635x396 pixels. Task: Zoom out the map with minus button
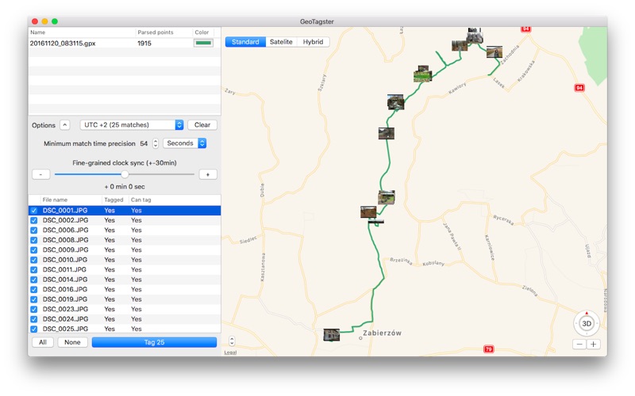pyautogui.click(x=579, y=345)
